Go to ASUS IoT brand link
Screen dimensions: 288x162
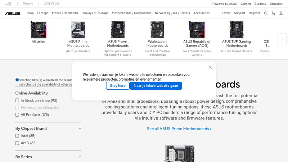click(x=52, y=4)
